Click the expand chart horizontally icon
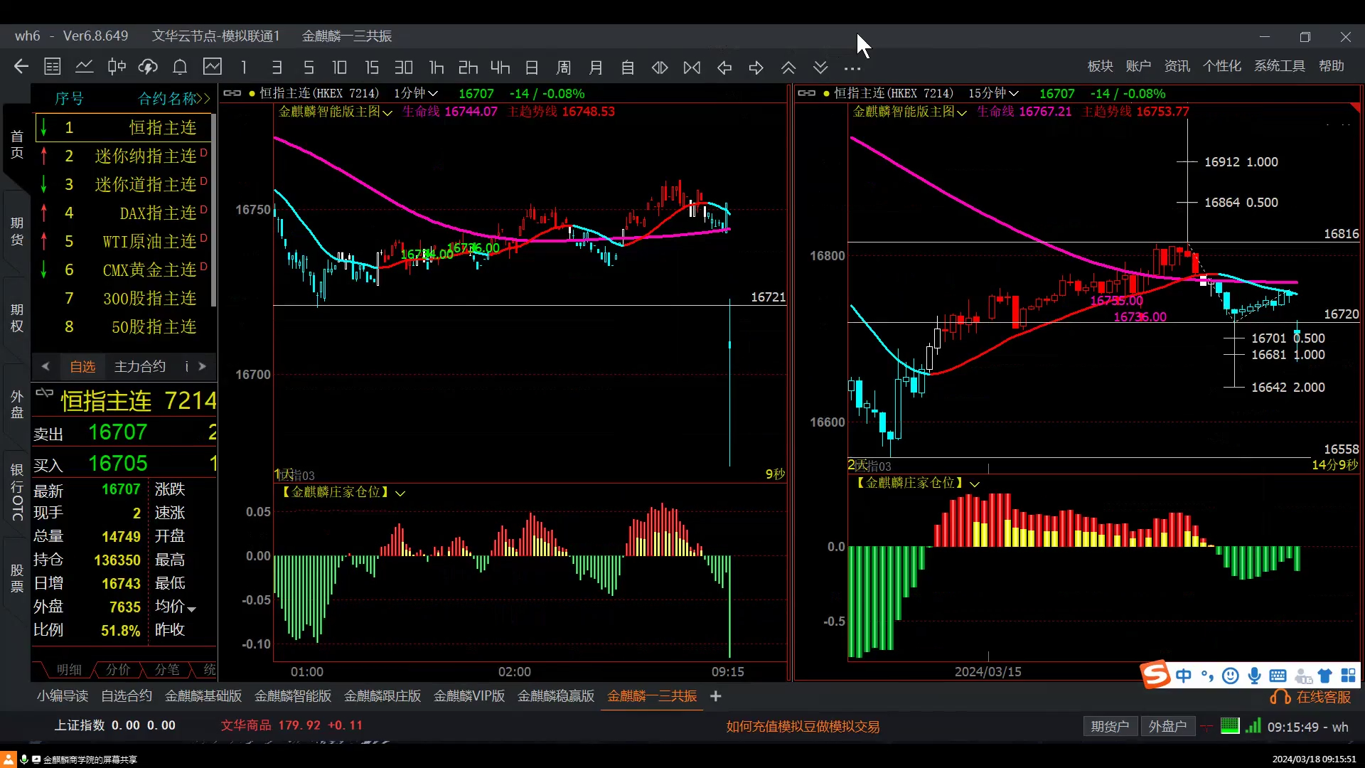 pos(660,67)
